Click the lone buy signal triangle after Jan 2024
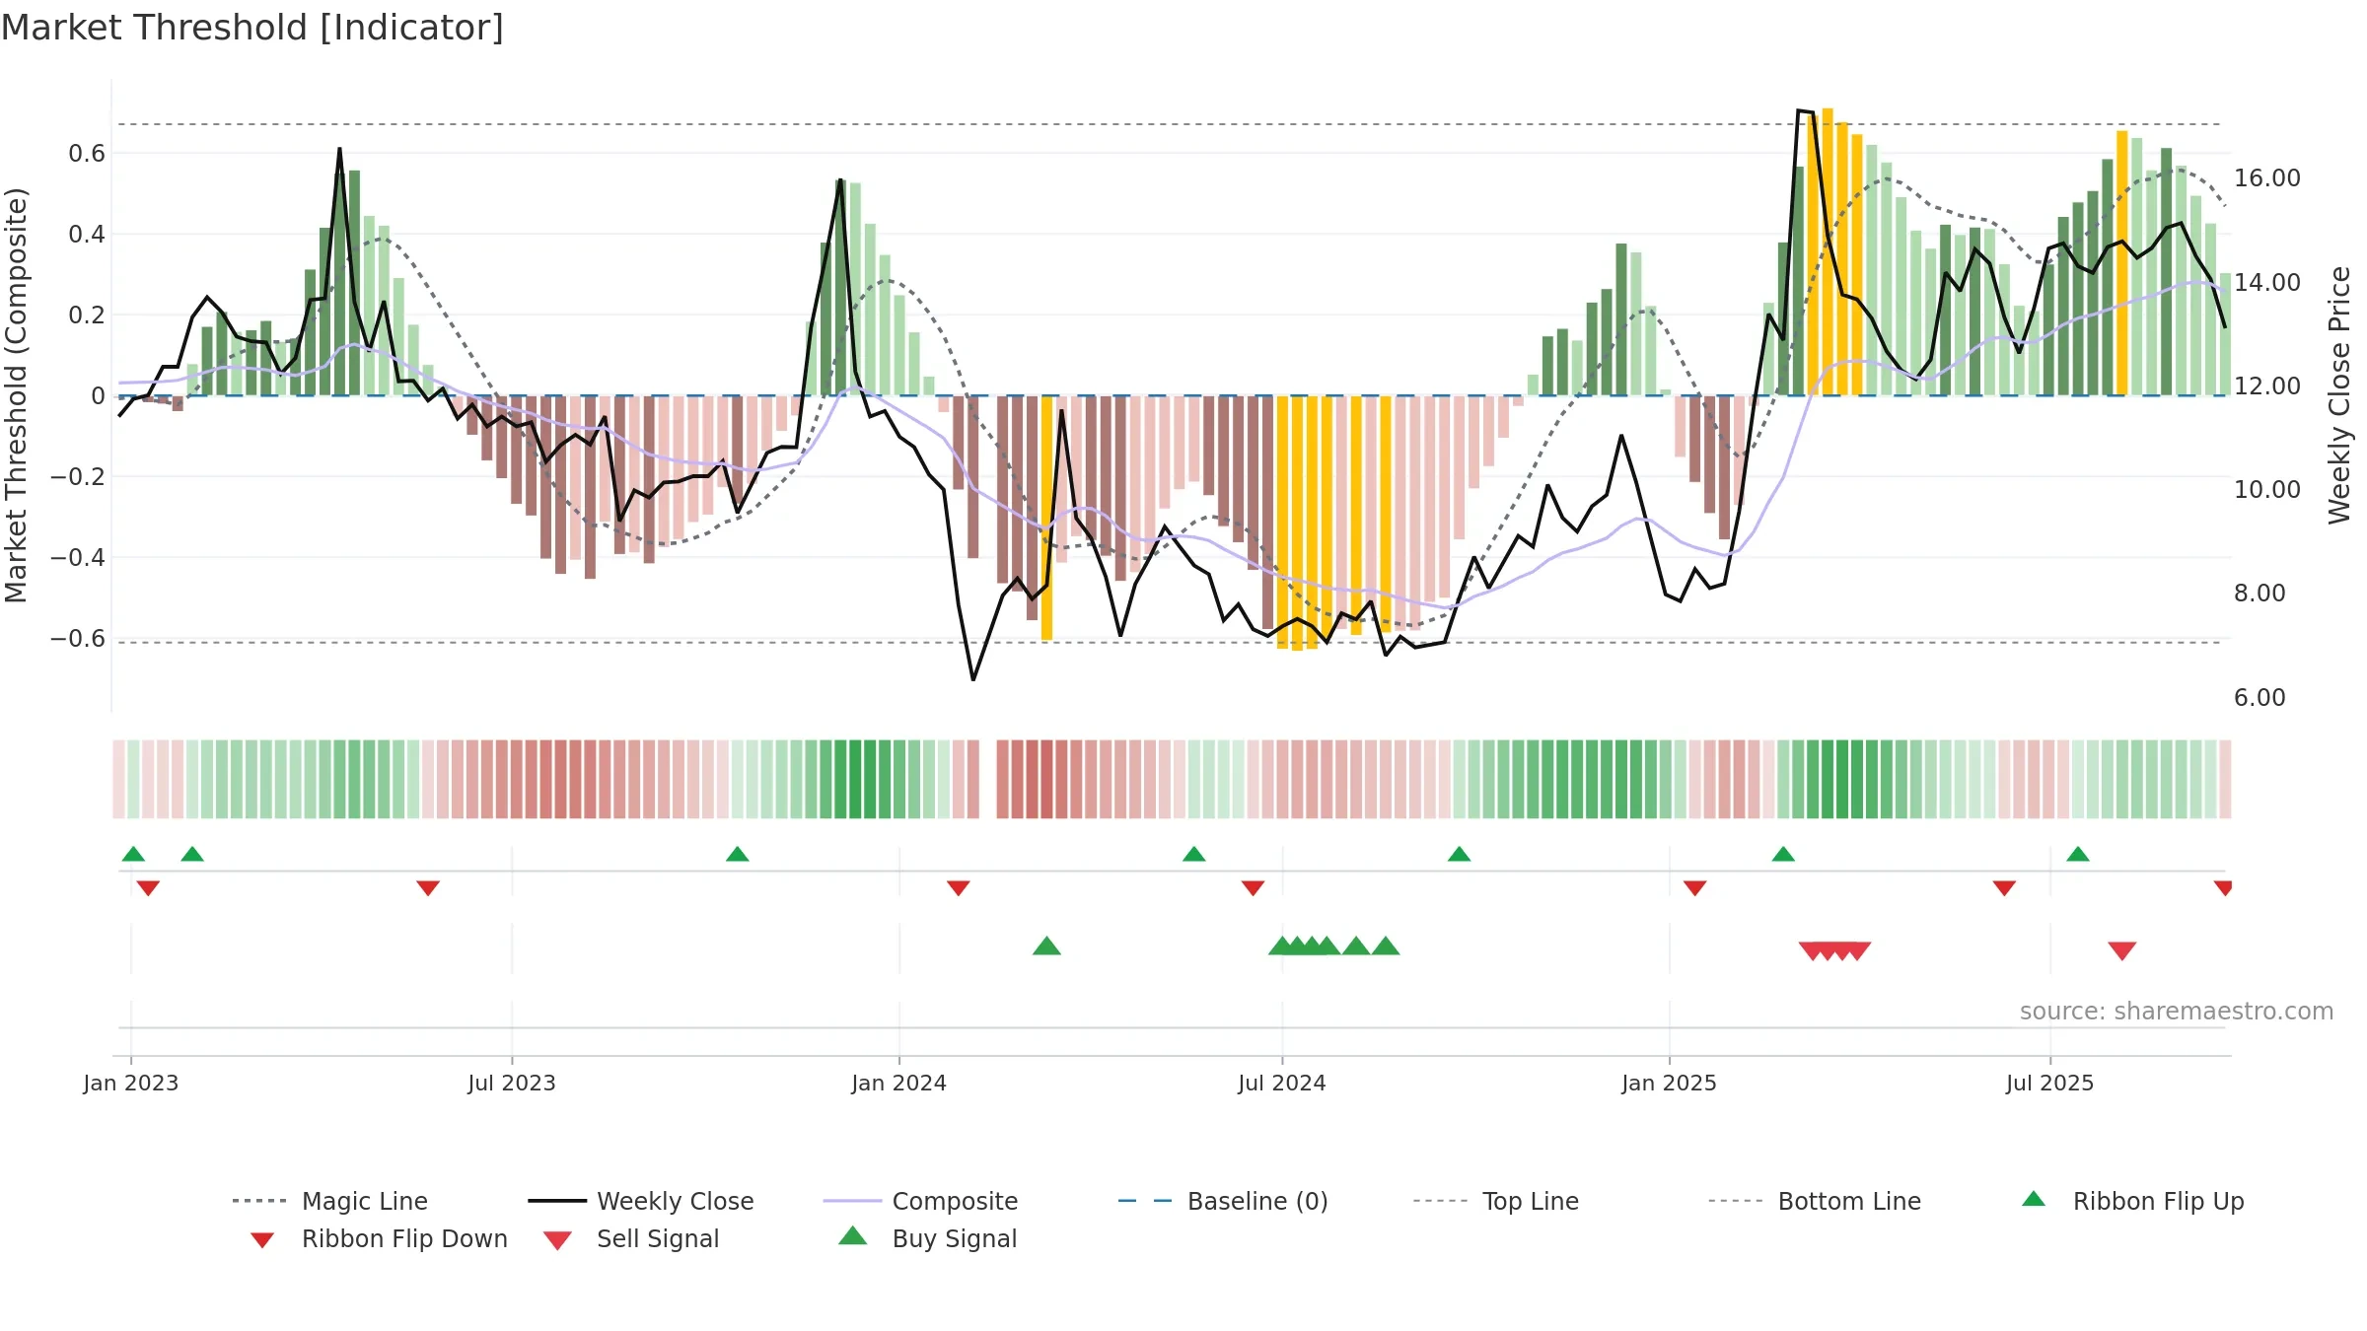Image resolution: width=2367 pixels, height=1331 pixels. point(1046,946)
